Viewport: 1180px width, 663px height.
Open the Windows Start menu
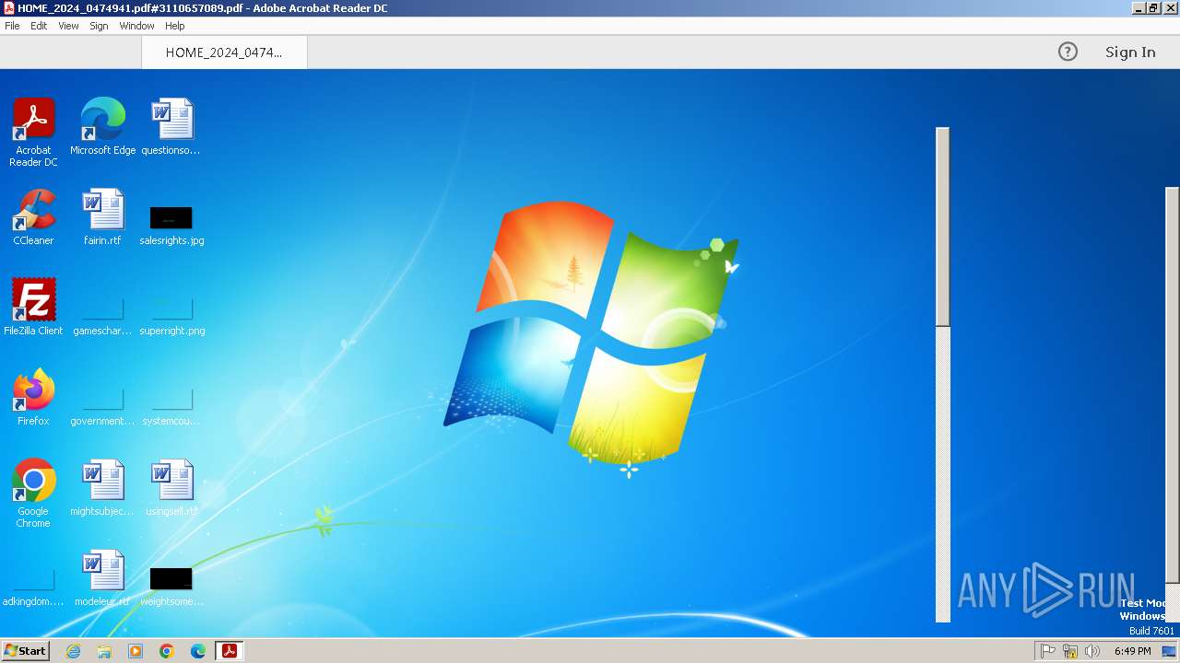[25, 651]
